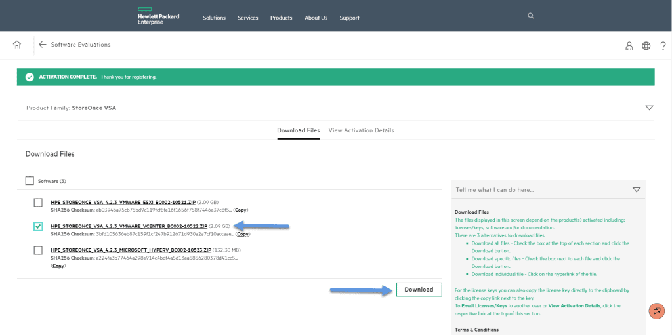Go to the home icon
This screenshot has width=672, height=335.
coord(16,45)
